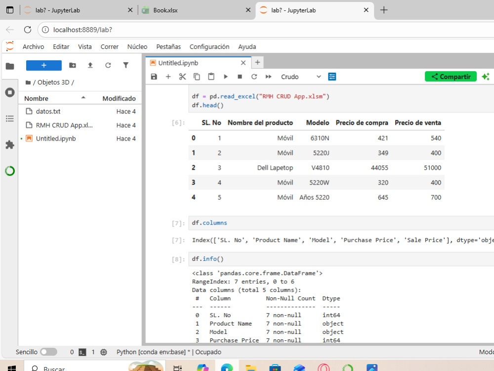494x371 pixels.
Task: Open the Archivo menu
Action: point(34,46)
